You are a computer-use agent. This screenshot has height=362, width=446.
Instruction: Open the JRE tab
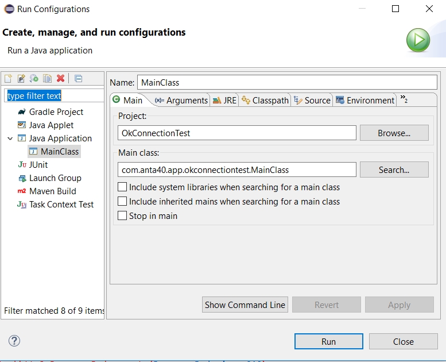pyautogui.click(x=224, y=100)
